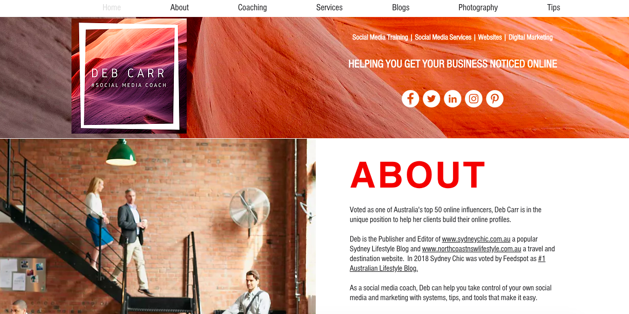Click the Social Media Training header text
Viewport: 629px width, 314px height.
[x=380, y=38]
